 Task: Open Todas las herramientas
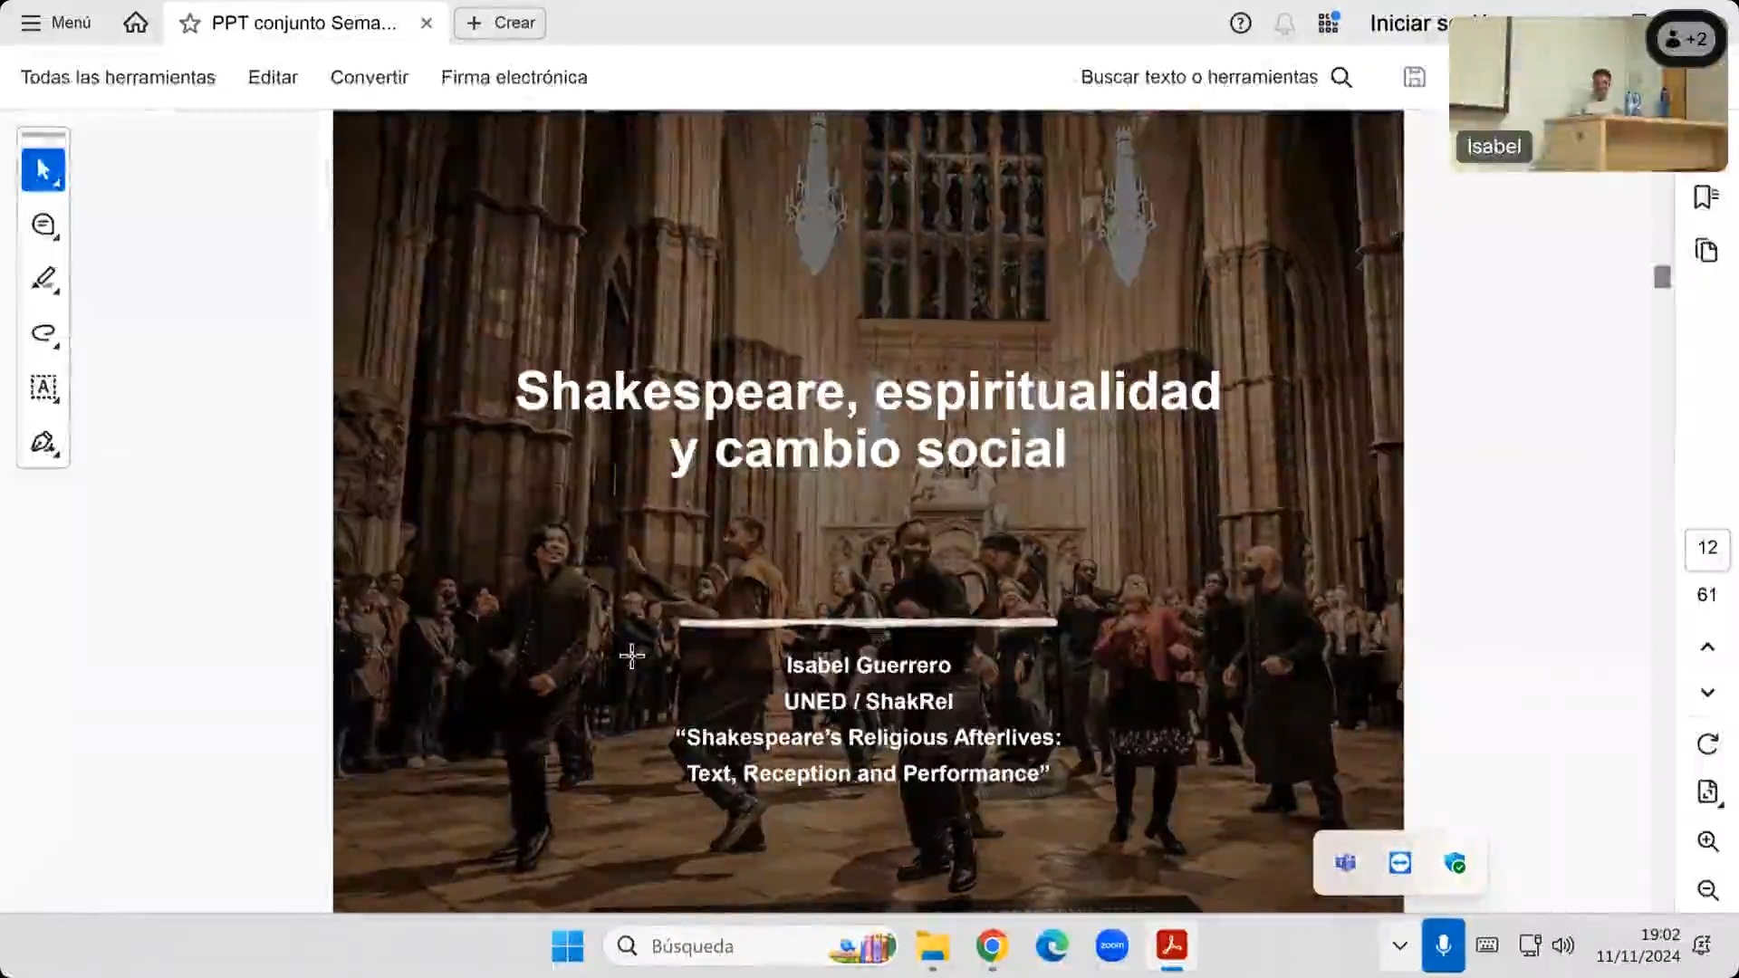point(118,77)
